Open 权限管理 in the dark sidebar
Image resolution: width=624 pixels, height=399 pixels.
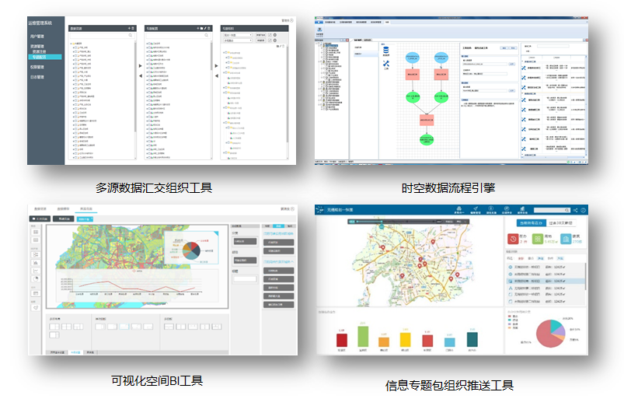[37, 67]
